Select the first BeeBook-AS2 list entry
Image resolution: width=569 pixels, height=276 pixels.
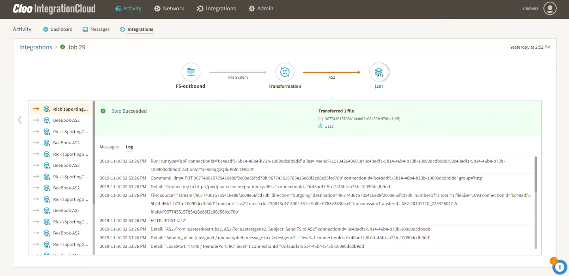pyautogui.click(x=66, y=120)
